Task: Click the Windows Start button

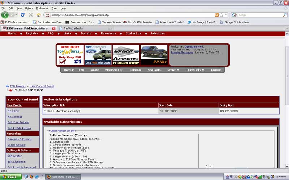Action: [x=11, y=177]
